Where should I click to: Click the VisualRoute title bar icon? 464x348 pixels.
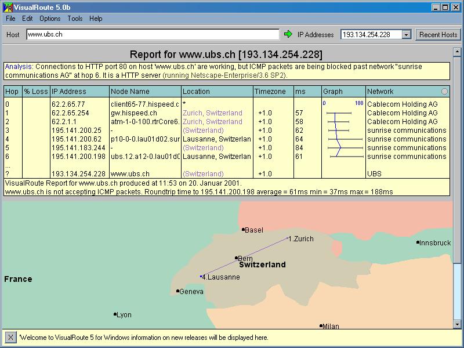tap(8, 8)
